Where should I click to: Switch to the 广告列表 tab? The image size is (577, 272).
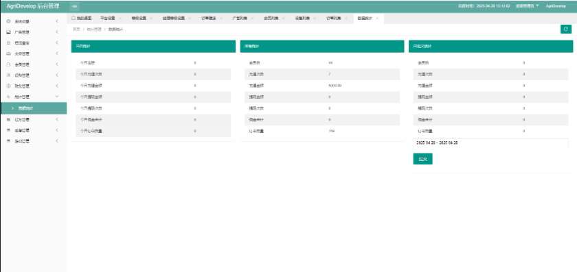click(x=240, y=18)
